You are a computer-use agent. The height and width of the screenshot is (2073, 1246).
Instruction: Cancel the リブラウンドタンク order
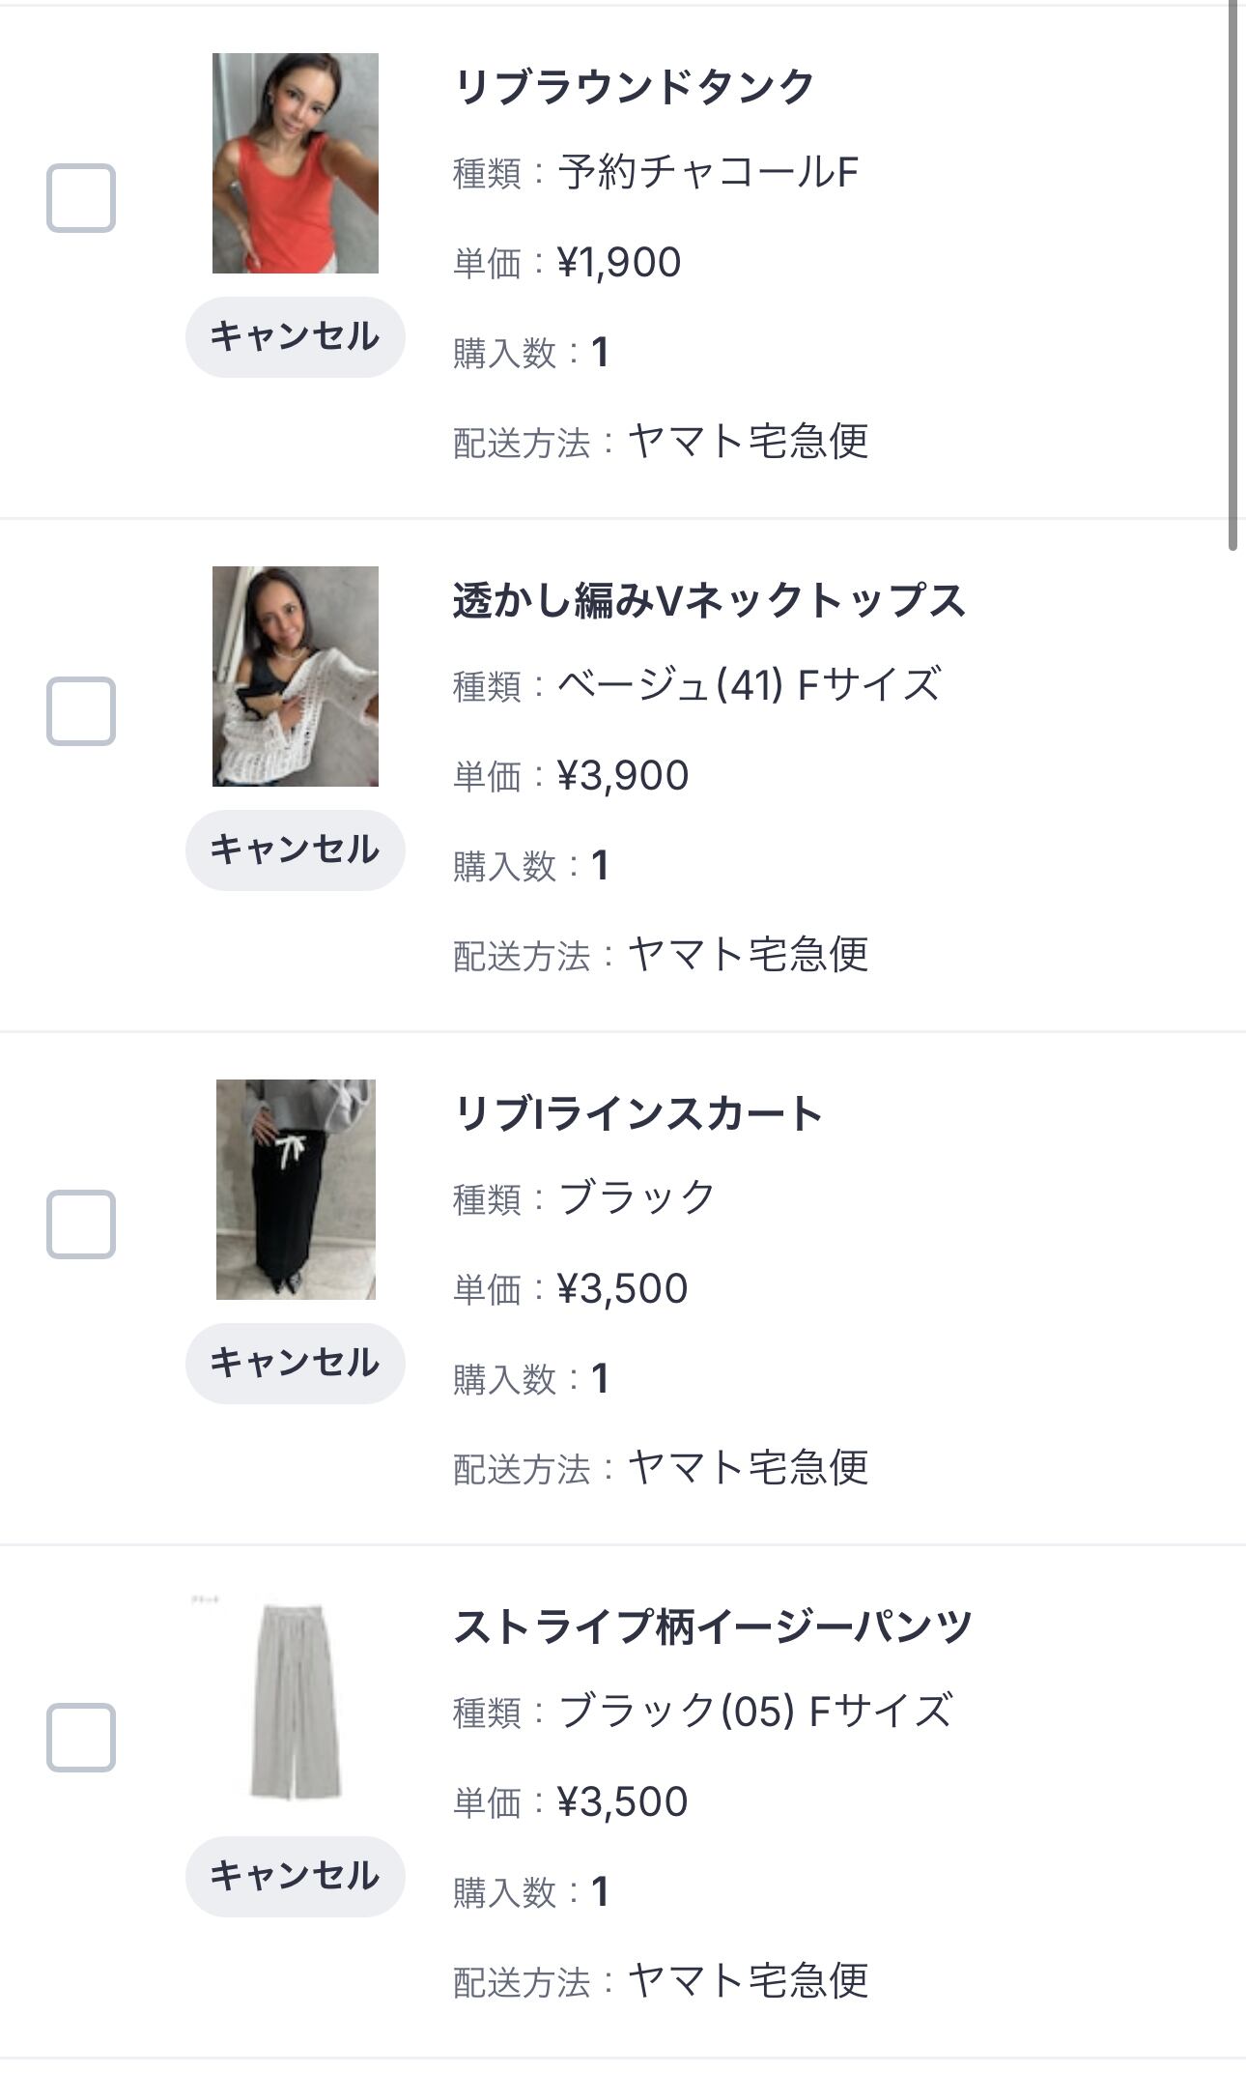click(x=295, y=336)
